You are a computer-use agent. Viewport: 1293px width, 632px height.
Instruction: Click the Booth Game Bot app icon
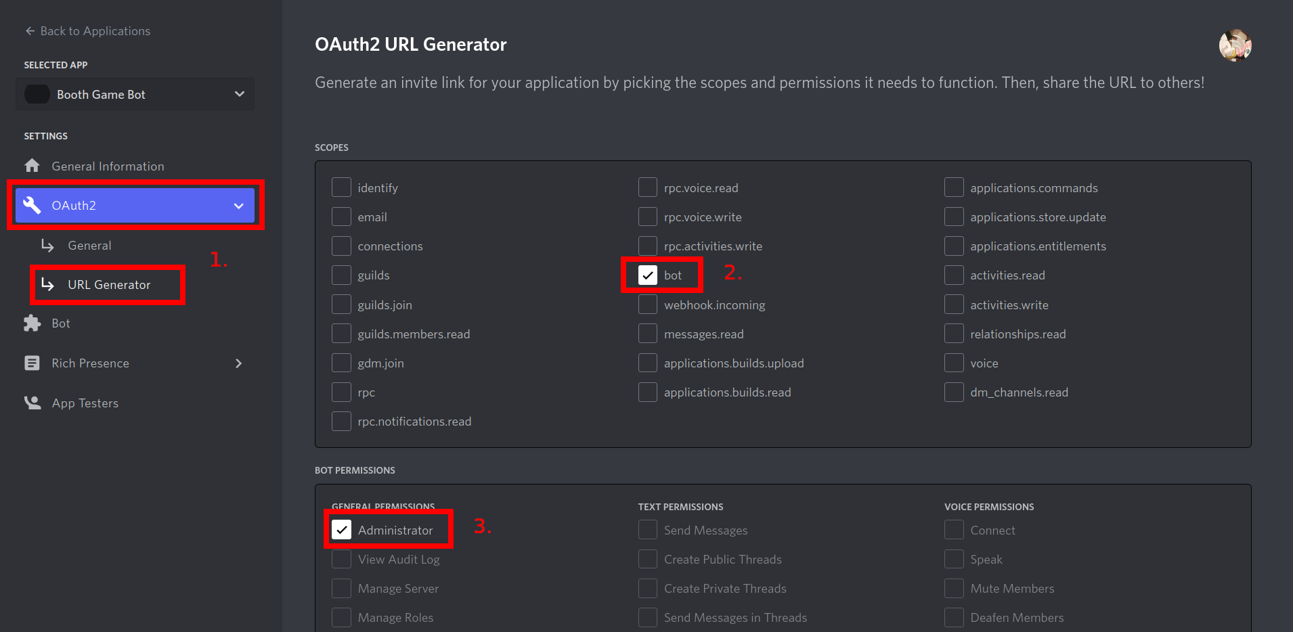click(37, 94)
